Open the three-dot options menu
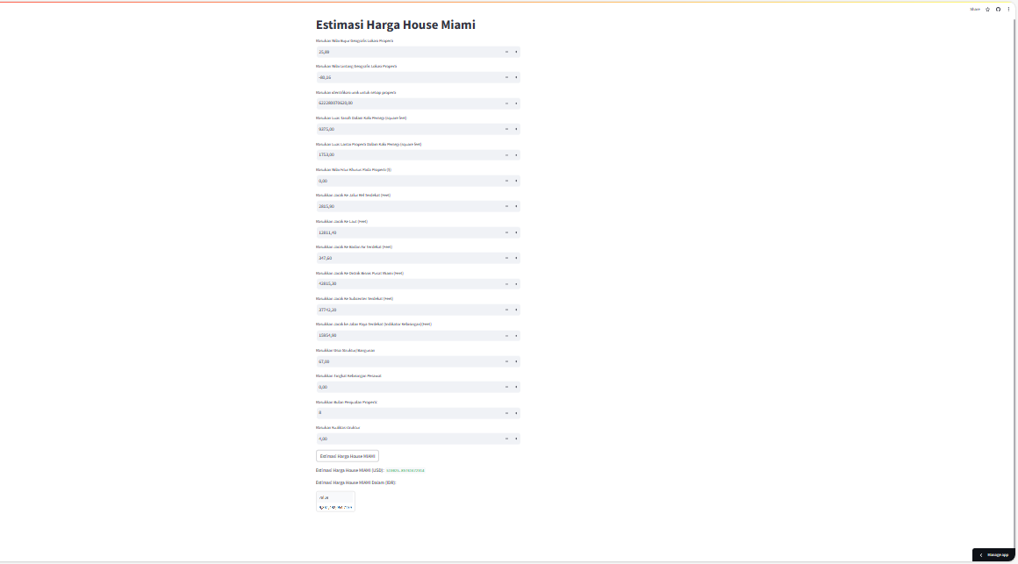Image resolution: width=1018 pixels, height=564 pixels. 1008,9
